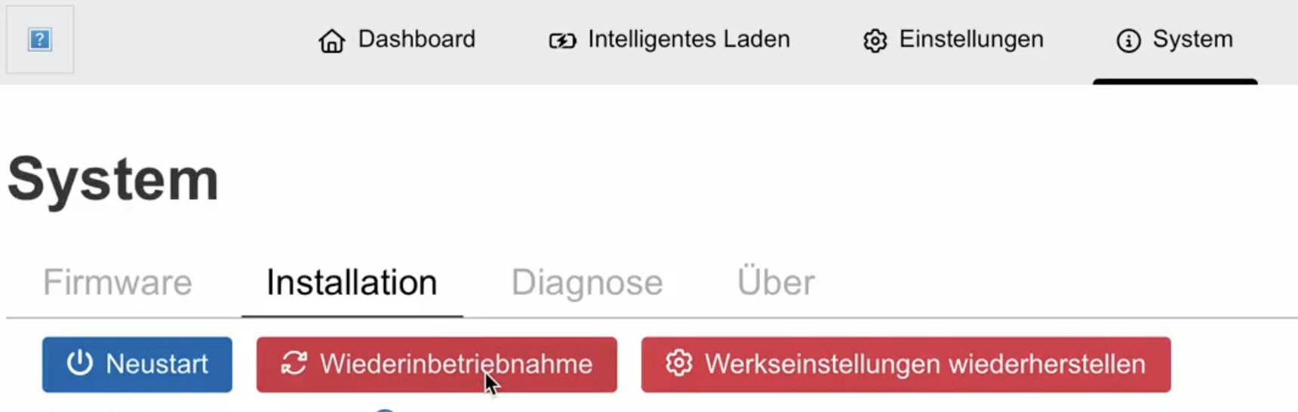
Task: Click the large System page heading
Action: (113, 180)
